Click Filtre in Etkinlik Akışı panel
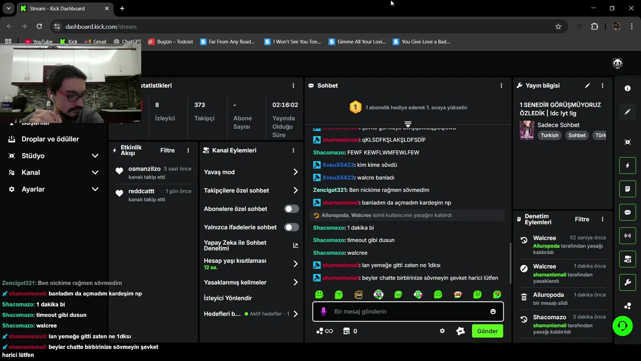The image size is (641, 361). coord(167,150)
